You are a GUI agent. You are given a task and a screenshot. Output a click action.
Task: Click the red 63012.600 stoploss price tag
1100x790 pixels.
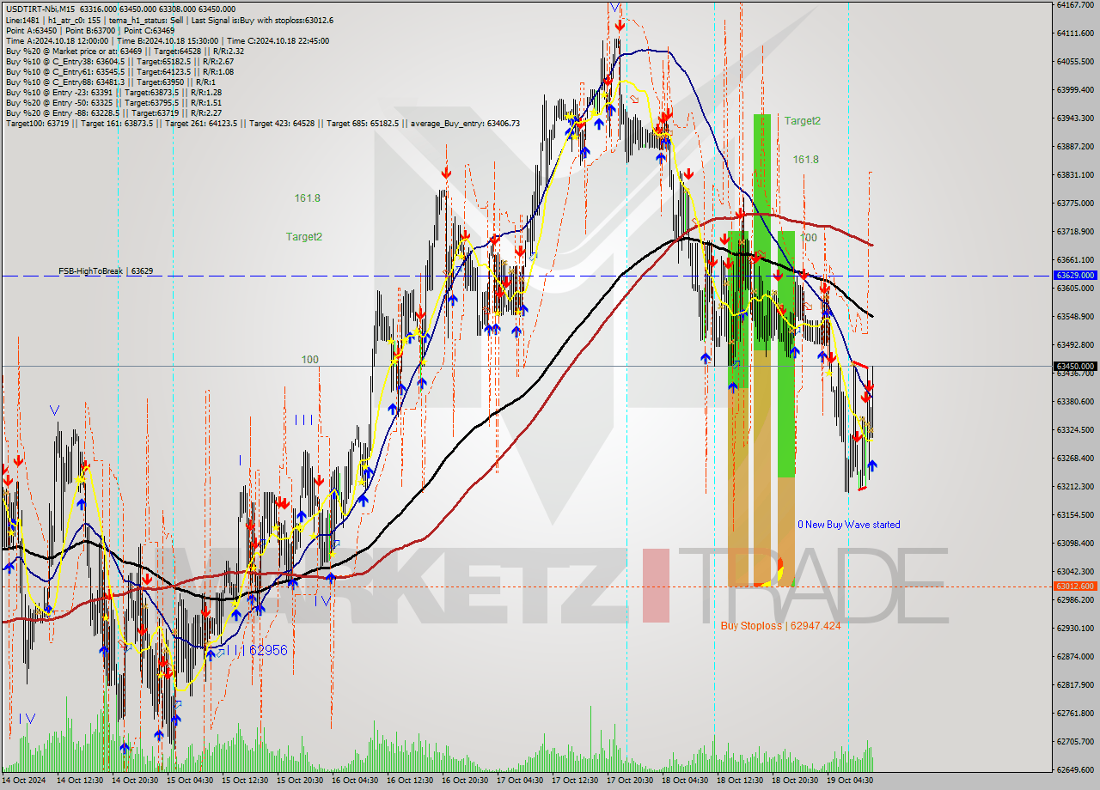(x=1075, y=586)
